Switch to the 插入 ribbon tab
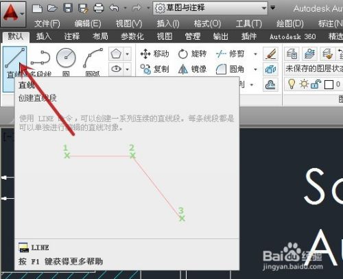343x279 pixels. pyautogui.click(x=44, y=36)
